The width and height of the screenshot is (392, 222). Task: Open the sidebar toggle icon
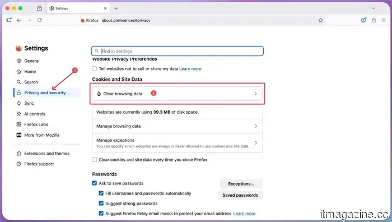9,20
